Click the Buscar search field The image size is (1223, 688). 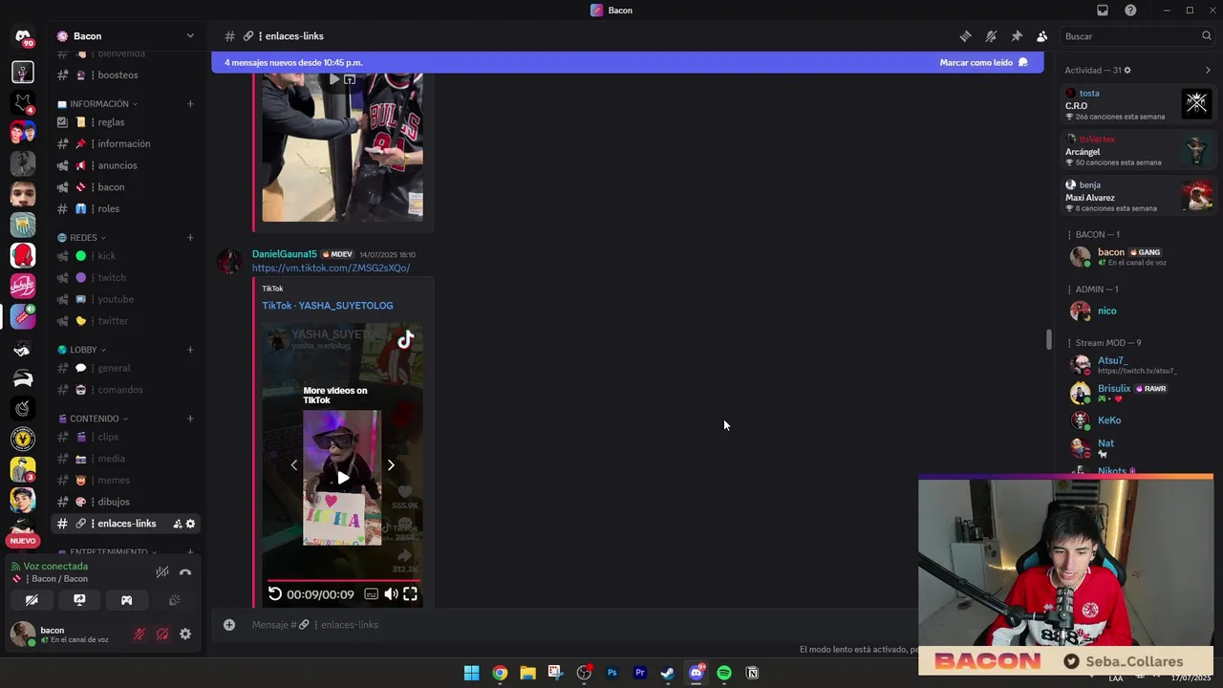[x=1137, y=36]
